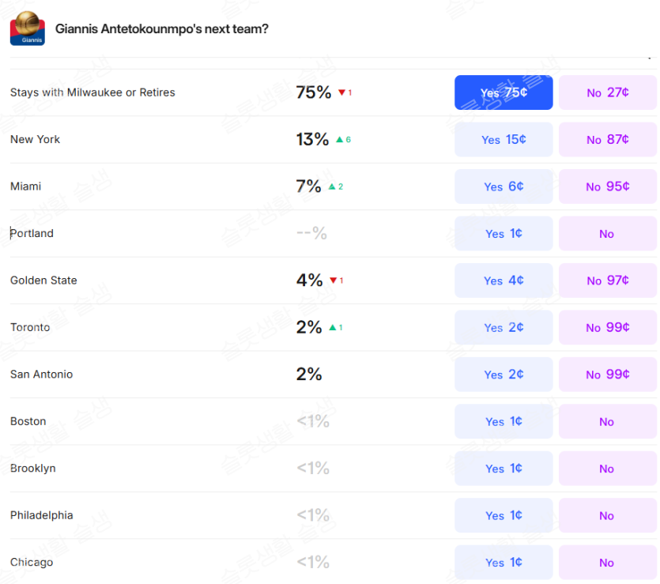Choose Yes 1¢ for Philadelphia

(x=503, y=516)
